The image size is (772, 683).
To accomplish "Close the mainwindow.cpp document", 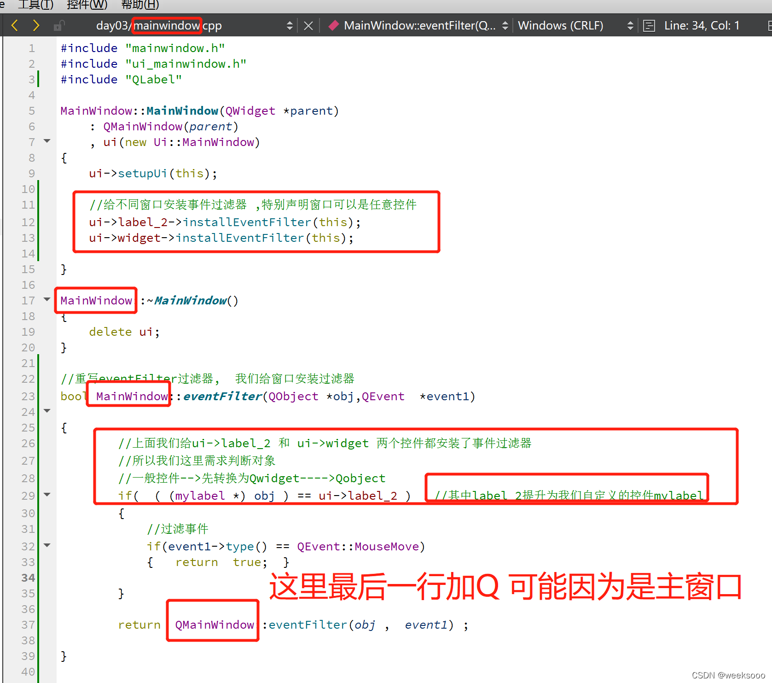I will 308,26.
